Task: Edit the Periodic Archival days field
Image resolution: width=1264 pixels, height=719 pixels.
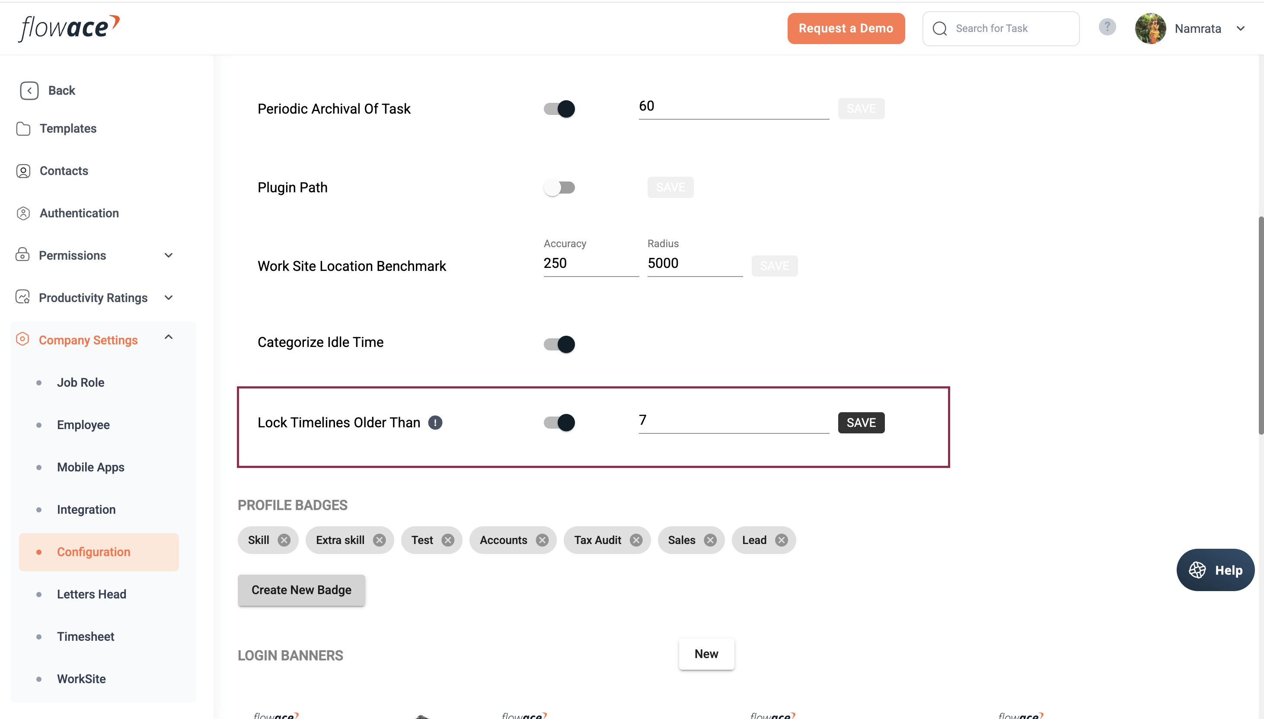Action: pyautogui.click(x=734, y=107)
